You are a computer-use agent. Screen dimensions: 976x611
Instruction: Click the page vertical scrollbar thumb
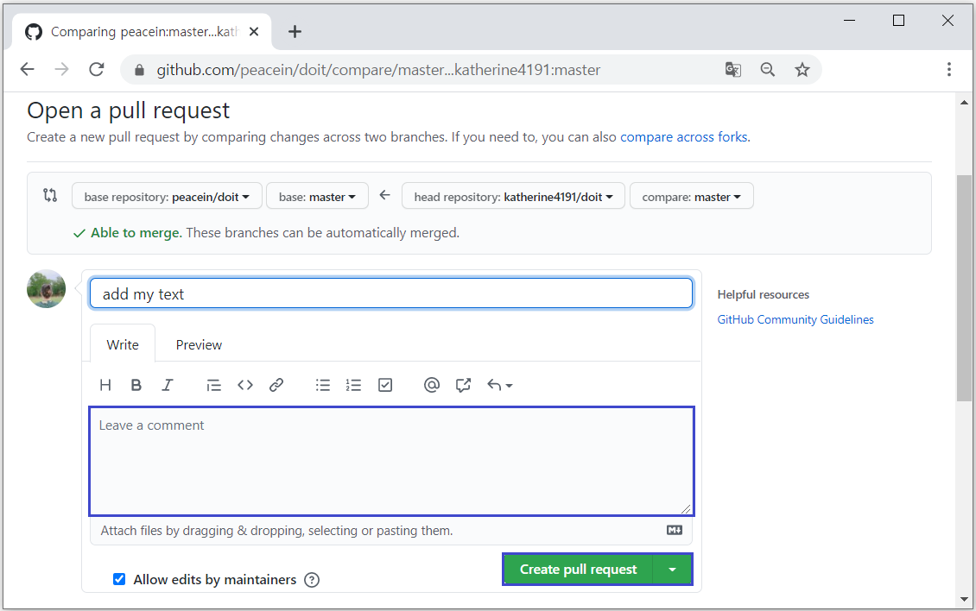[964, 288]
